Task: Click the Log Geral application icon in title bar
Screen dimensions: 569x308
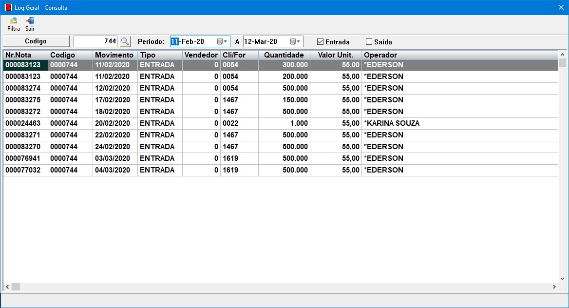Action: (x=8, y=7)
